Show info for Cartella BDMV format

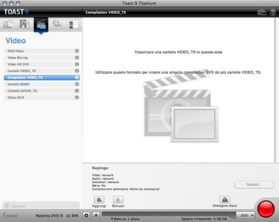click(77, 84)
